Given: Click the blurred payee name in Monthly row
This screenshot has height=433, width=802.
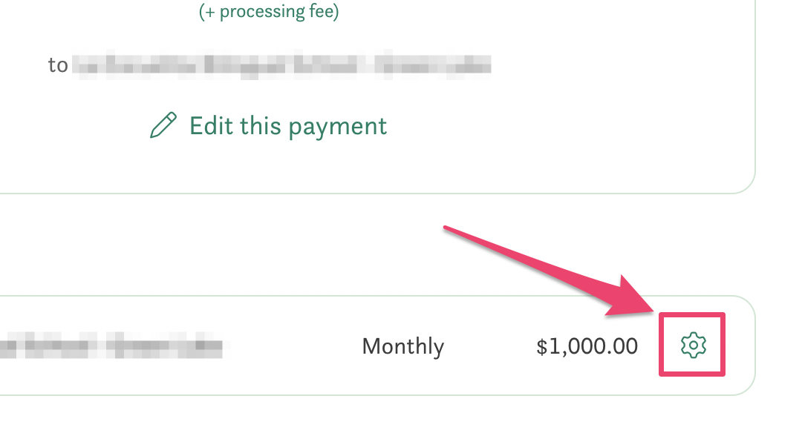Looking at the screenshot, I should [x=111, y=346].
